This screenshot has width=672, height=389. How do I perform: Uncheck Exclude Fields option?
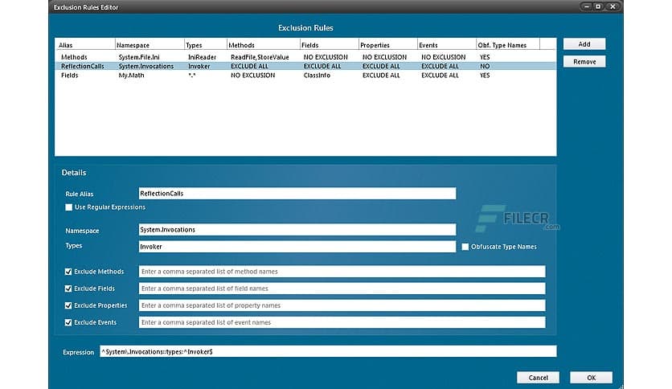point(68,289)
